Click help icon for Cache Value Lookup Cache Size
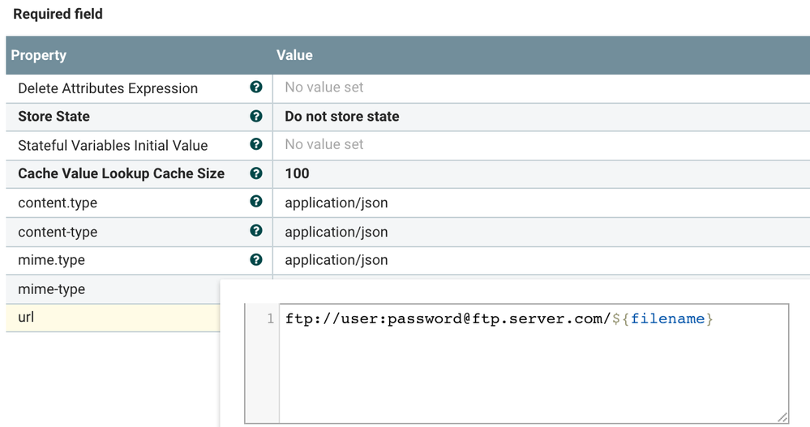 256,173
